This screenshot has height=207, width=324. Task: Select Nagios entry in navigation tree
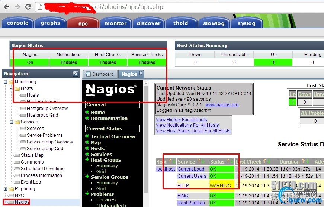[x=22, y=202]
